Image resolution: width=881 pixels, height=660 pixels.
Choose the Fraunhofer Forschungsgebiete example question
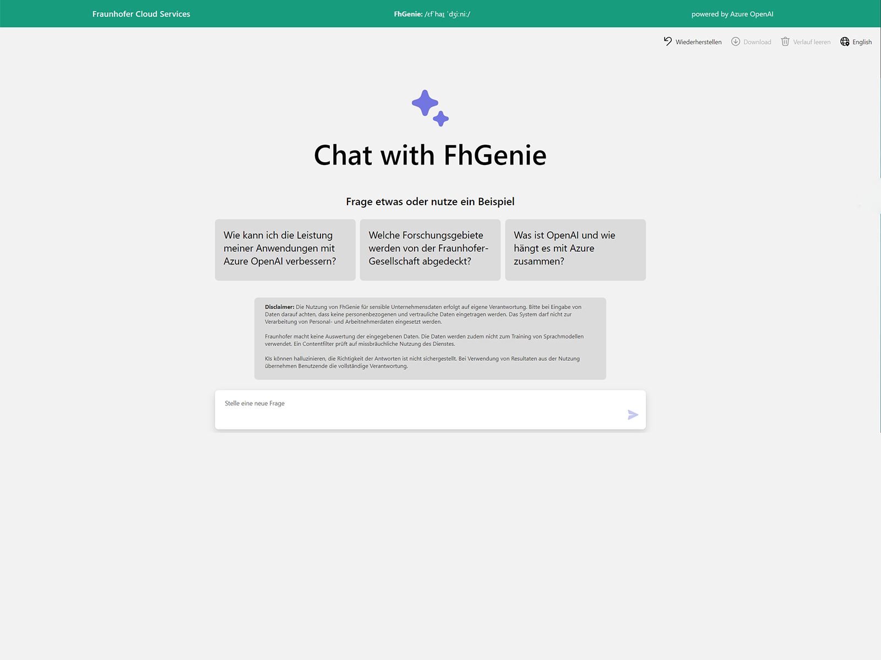[430, 250]
